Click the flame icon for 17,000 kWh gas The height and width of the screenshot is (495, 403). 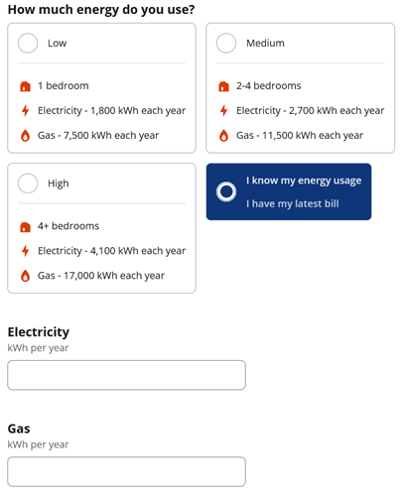[x=25, y=276]
